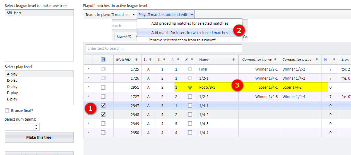
Task: Check selection box for match 1727
Action: [103, 97]
